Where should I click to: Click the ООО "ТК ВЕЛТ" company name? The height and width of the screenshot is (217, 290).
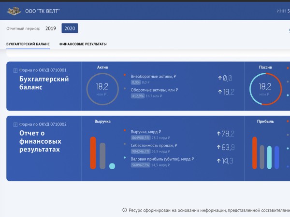point(43,11)
